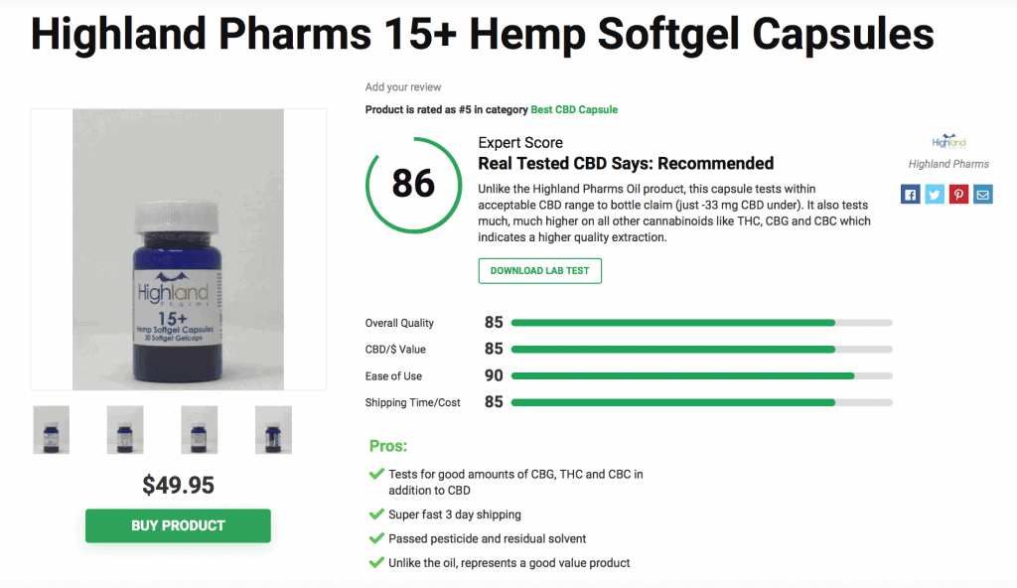Image resolution: width=1017 pixels, height=588 pixels.
Task: Click the $49.95 price text
Action: (178, 486)
